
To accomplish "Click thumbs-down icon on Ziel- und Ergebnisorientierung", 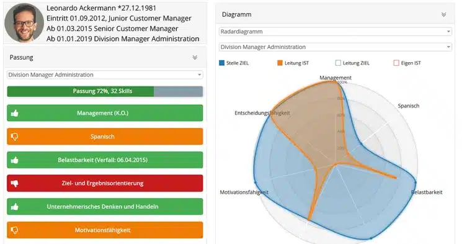I will 14,183.
